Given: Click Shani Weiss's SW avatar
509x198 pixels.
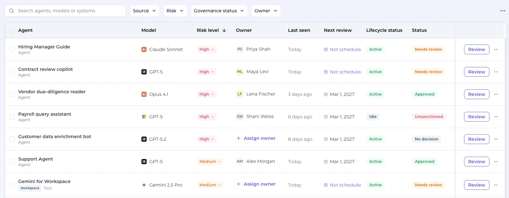Looking at the screenshot, I should tap(240, 117).
